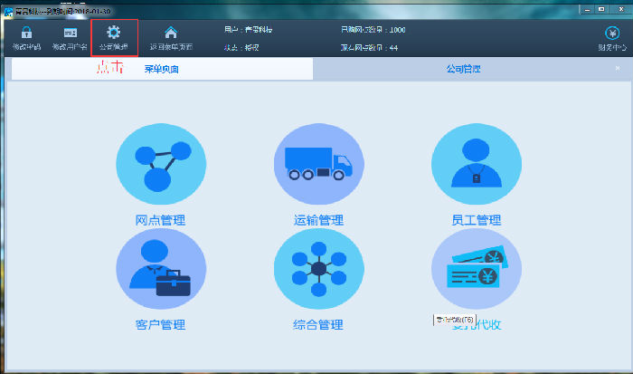Open the 综合管理 text label

[318, 324]
